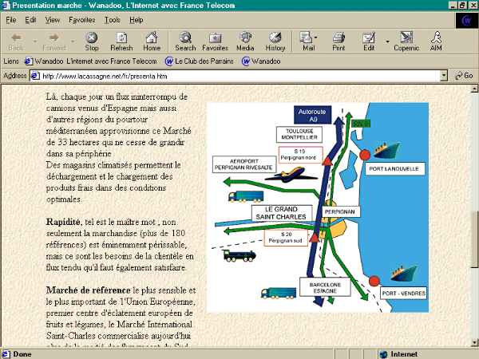Click the Back navigation button
Viewport: 479px width, 359px height.
coord(16,40)
